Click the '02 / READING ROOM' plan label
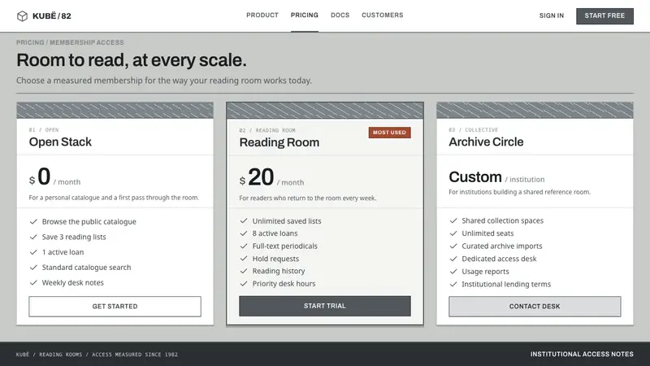This screenshot has width=650, height=366. (267, 130)
